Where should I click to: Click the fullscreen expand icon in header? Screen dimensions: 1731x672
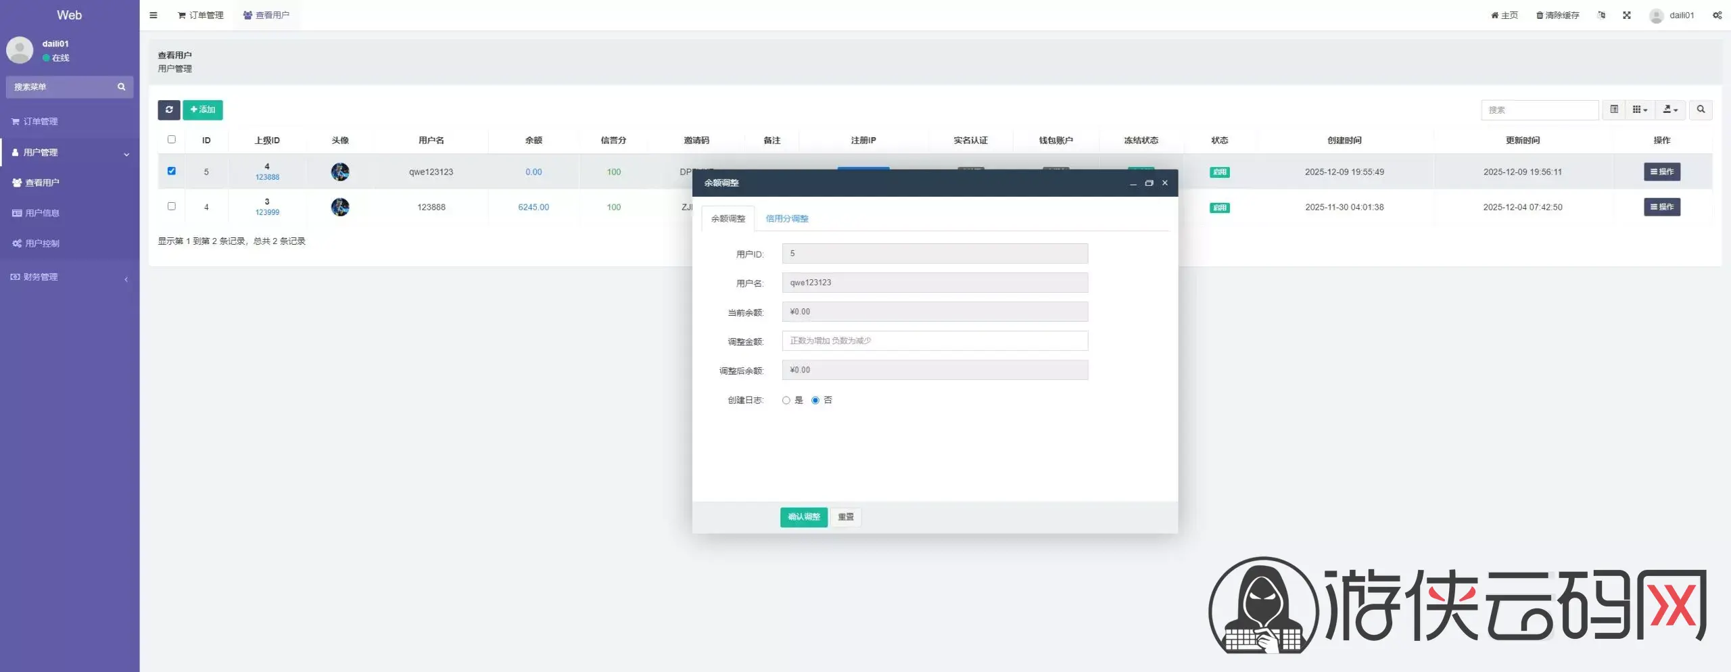(1626, 15)
